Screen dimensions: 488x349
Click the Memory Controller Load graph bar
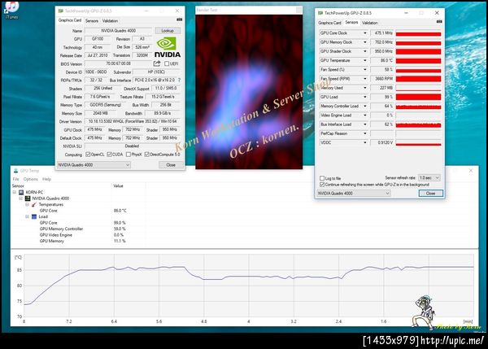tap(418, 106)
